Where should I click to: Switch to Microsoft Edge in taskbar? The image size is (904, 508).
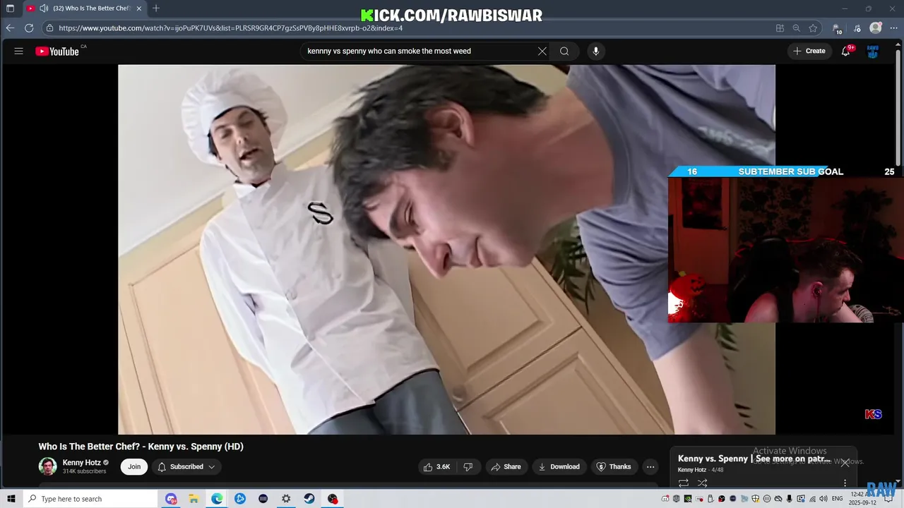tap(217, 499)
